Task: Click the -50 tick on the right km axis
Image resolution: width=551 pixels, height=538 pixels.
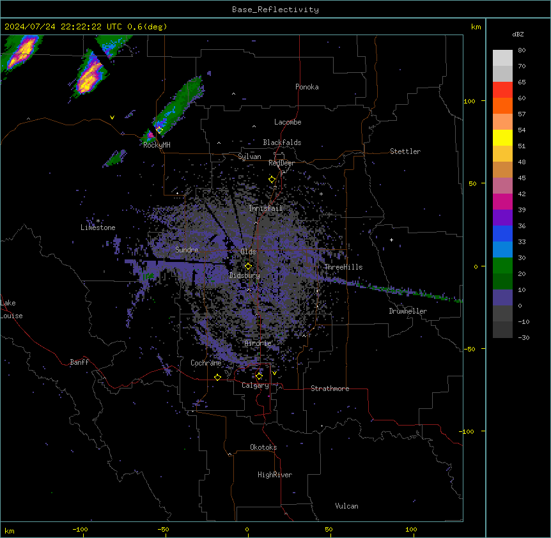Action: coord(469,349)
